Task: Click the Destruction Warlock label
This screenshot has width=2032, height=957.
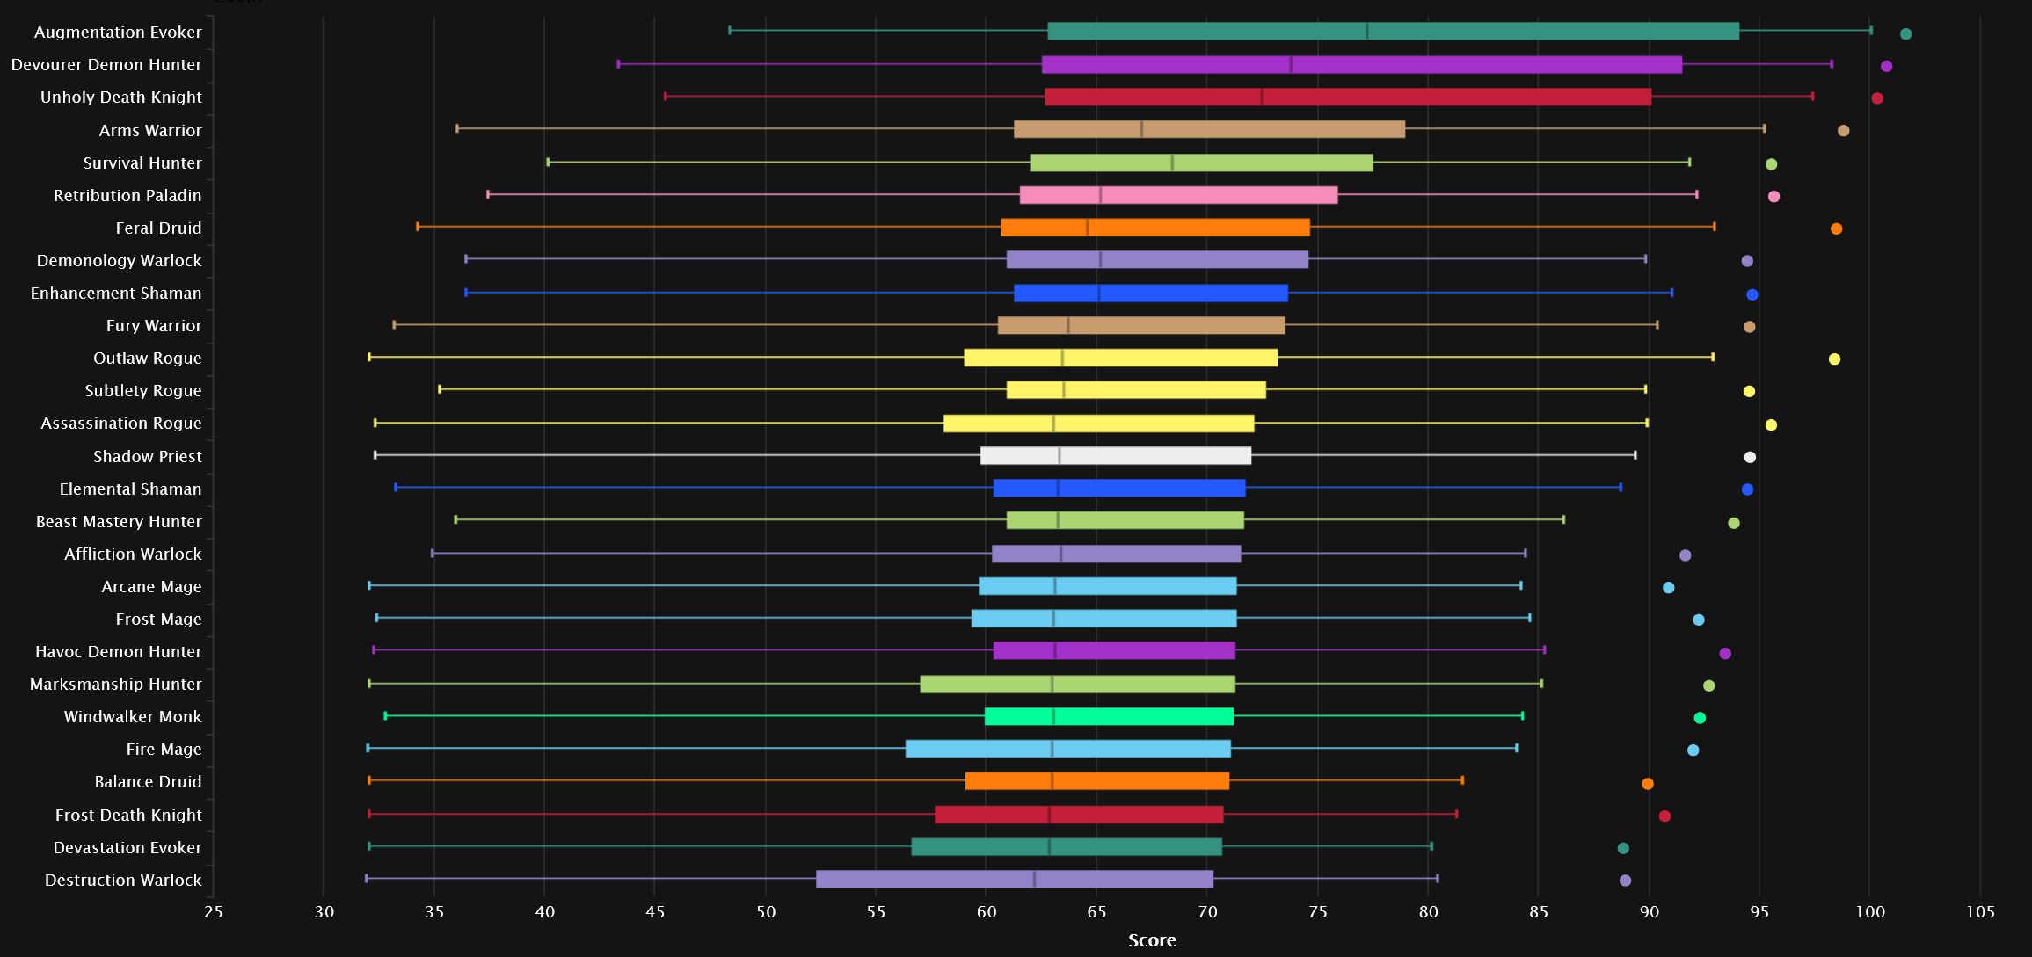Action: point(123,881)
